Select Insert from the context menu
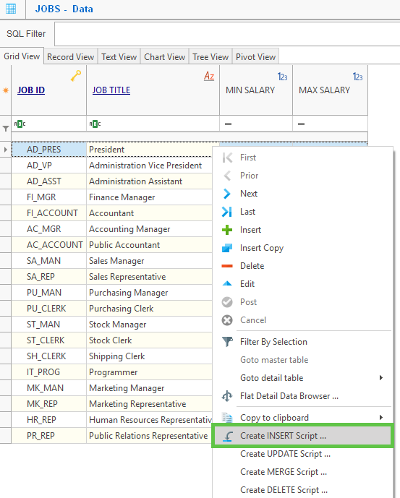 302,230
